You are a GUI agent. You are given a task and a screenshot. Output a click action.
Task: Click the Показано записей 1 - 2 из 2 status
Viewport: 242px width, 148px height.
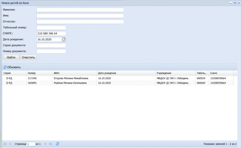click(x=220, y=144)
